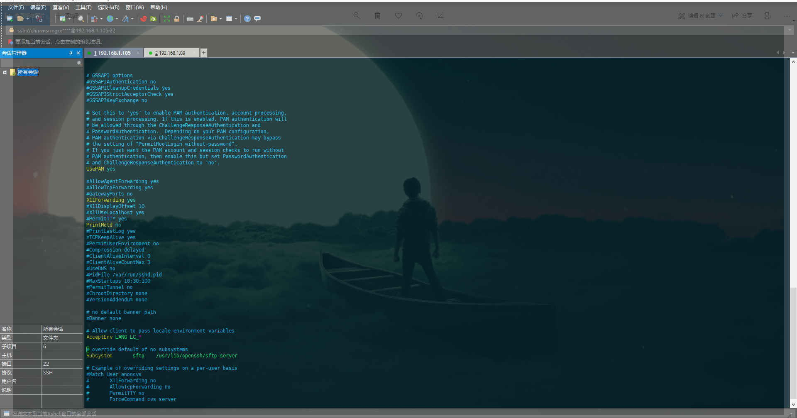Create a new session with the new session icon

tap(8, 19)
